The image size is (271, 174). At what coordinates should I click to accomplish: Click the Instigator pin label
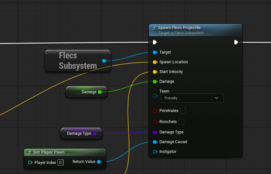click(168, 152)
